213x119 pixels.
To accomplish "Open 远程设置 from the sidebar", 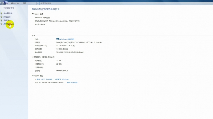I will pyautogui.click(x=7, y=17).
